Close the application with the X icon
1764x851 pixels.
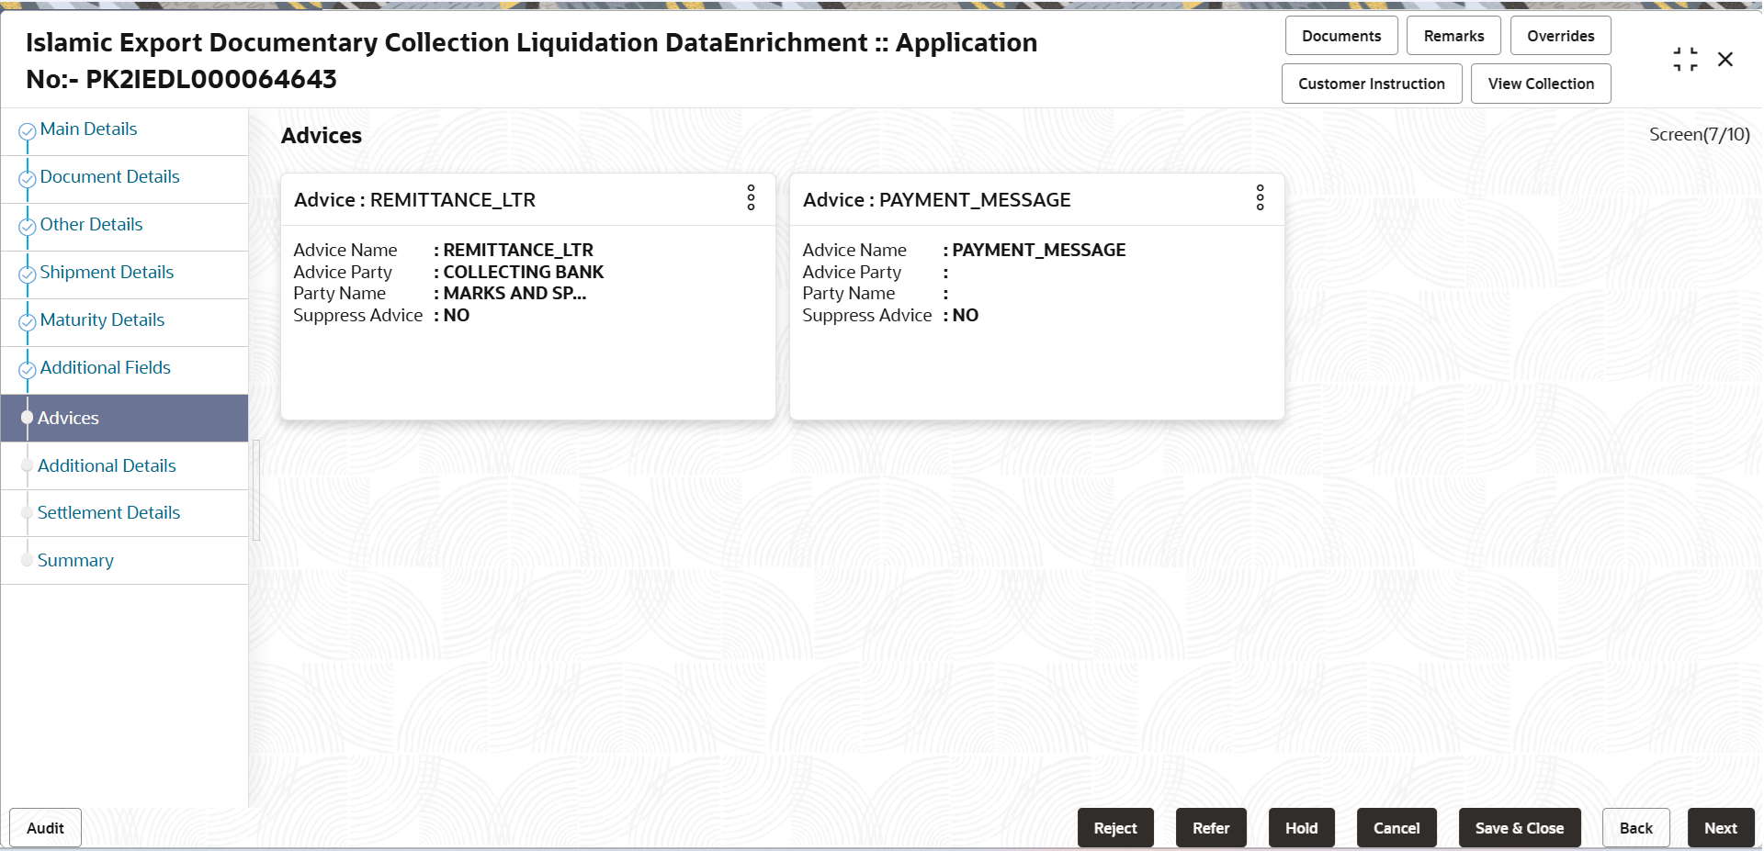point(1725,60)
